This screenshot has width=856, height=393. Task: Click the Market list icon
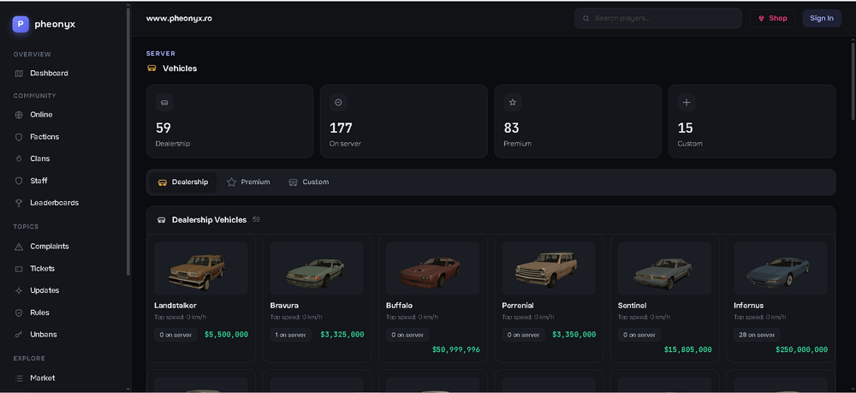(x=19, y=378)
